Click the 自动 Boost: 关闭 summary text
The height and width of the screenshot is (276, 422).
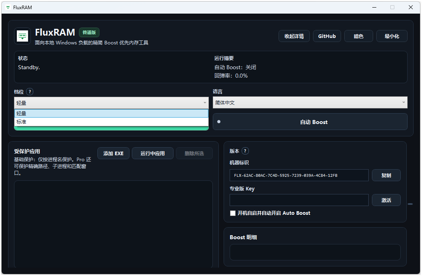point(235,68)
